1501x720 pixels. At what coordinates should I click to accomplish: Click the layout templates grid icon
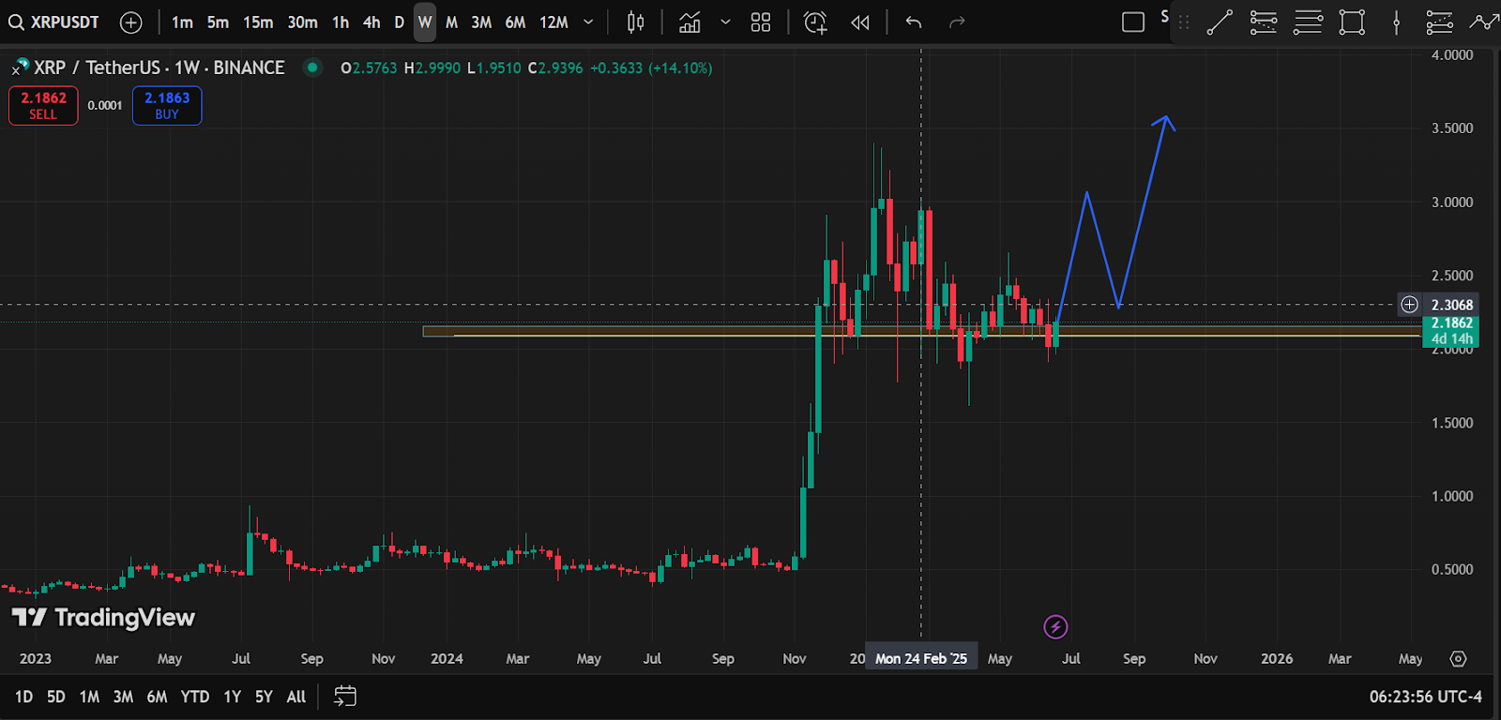(x=761, y=22)
